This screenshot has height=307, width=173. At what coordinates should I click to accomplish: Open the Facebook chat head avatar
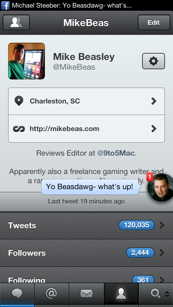click(x=160, y=188)
